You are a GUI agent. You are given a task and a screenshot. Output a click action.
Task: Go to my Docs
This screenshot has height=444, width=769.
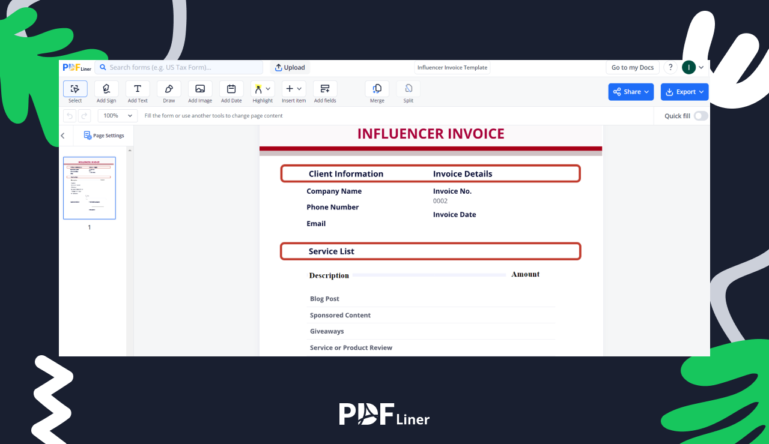coord(632,68)
